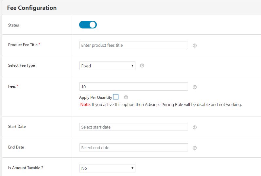Click help icon beside End Date field
This screenshot has height=176, width=261.
195,148
